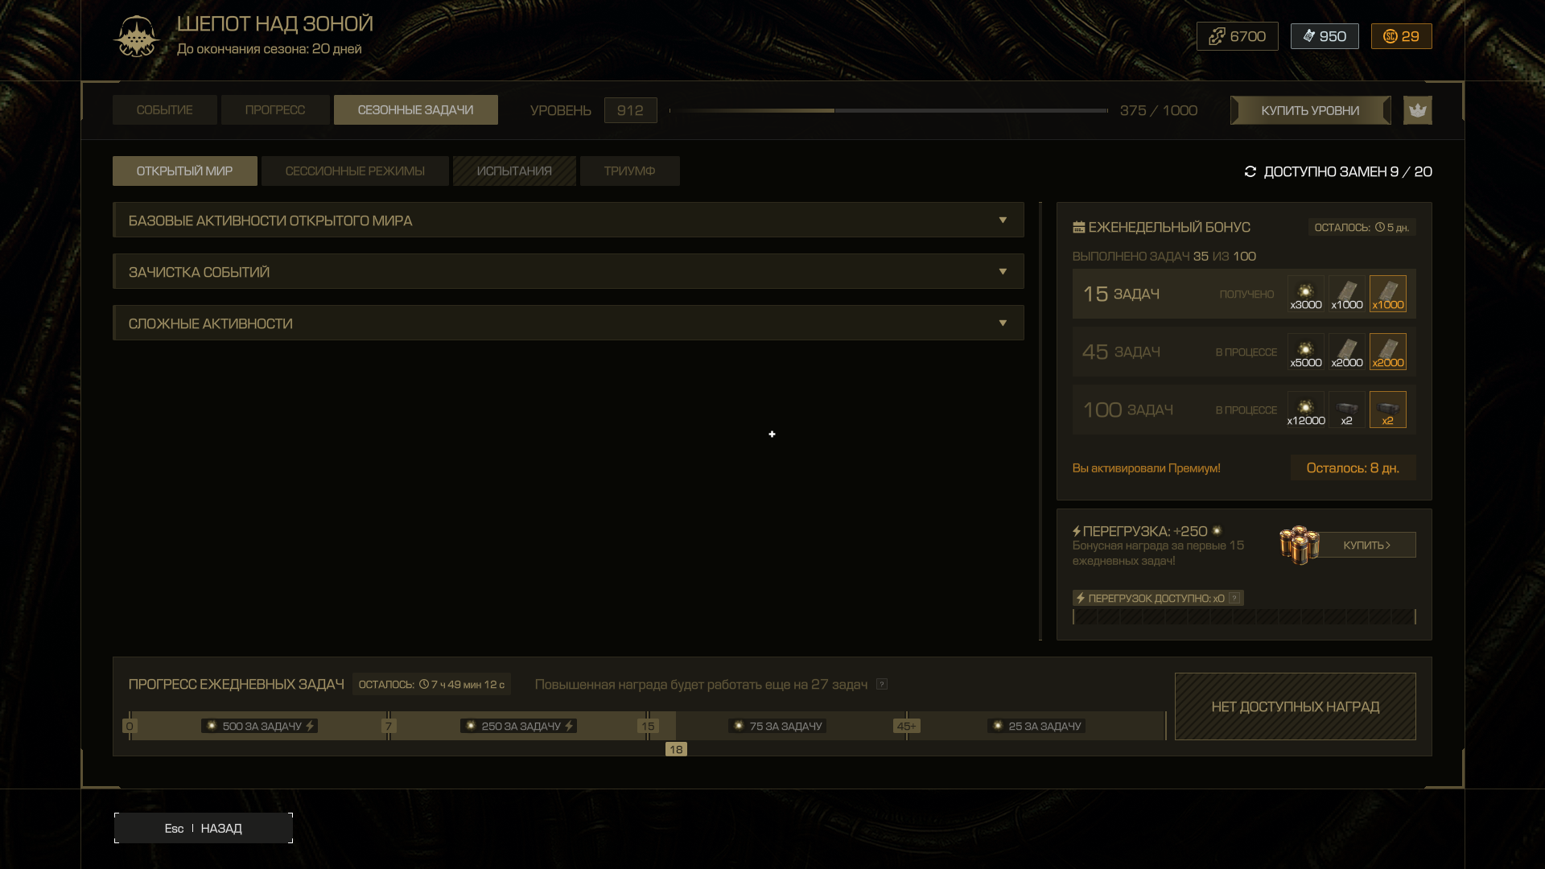
Task: Click КУПИТЬ in the overload panel
Action: [x=1366, y=545]
